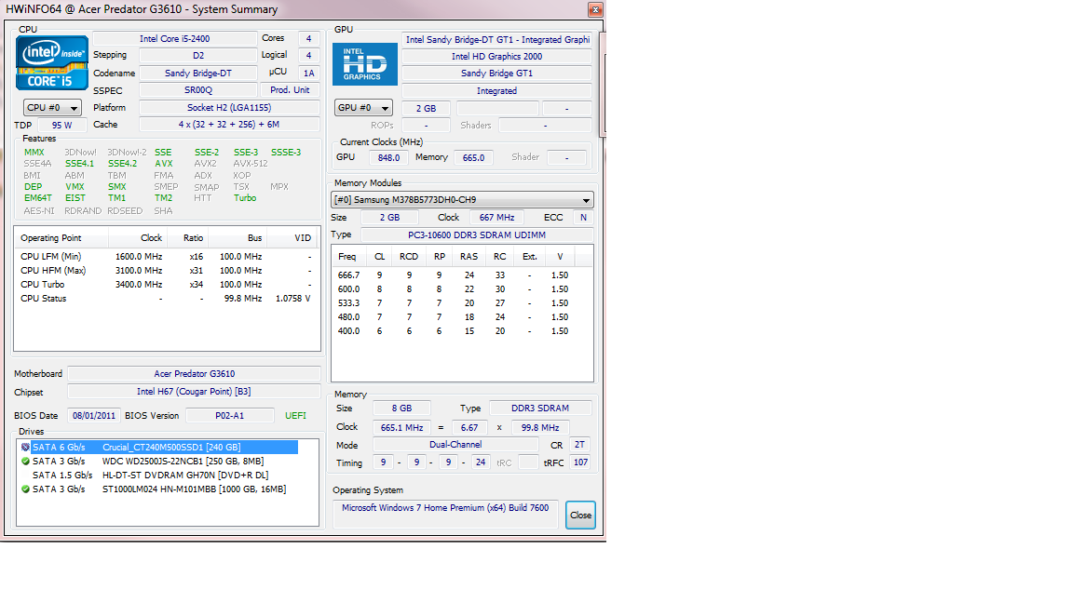
Task: Click the Operating Point column header
Action: click(61, 238)
